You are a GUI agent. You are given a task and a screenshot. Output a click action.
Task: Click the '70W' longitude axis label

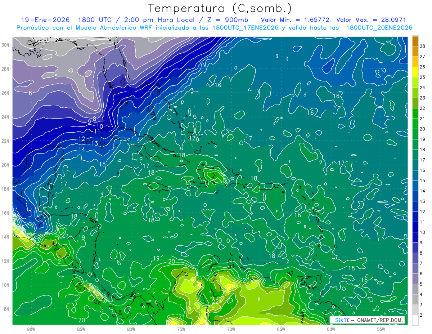click(x=231, y=329)
